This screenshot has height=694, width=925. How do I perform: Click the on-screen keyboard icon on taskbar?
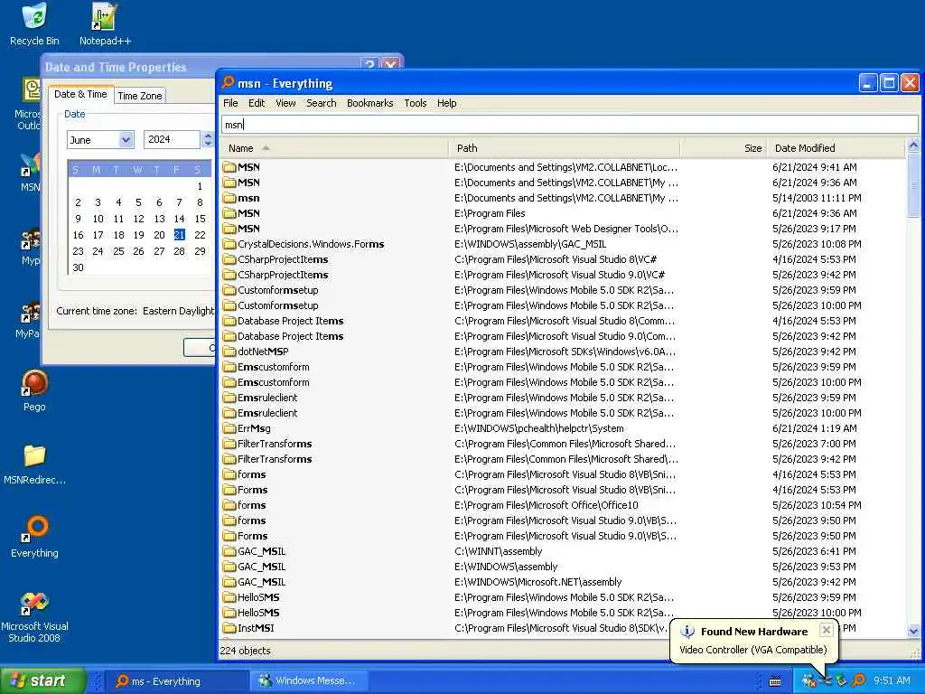(775, 681)
